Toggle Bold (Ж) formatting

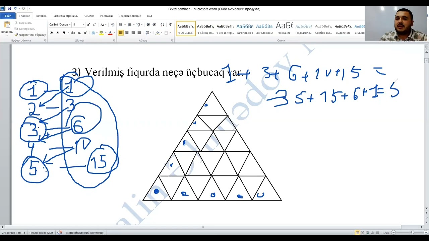point(52,33)
